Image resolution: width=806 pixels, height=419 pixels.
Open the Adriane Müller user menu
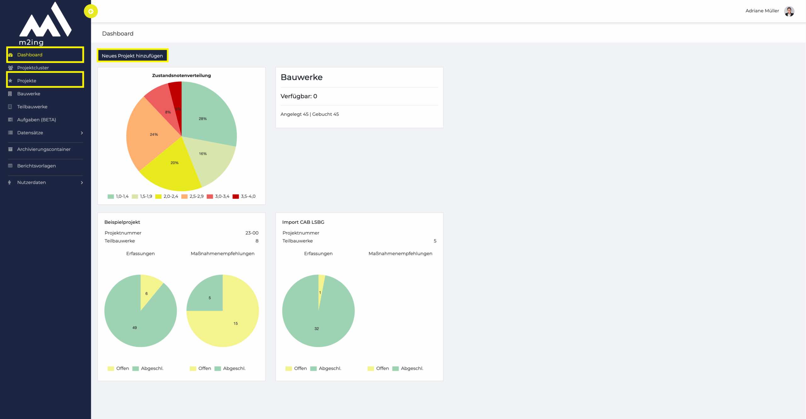coord(762,11)
